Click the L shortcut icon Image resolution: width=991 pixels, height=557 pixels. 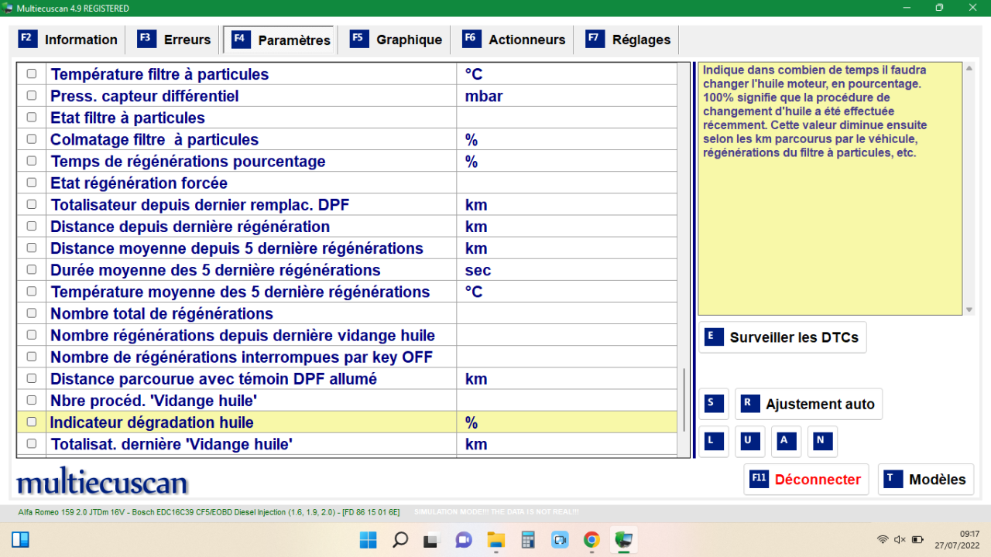tap(713, 441)
